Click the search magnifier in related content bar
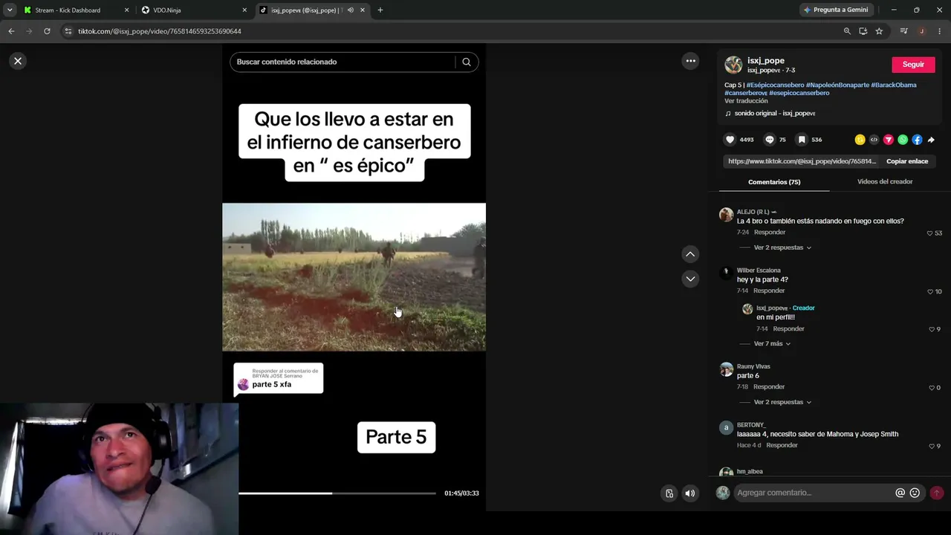 coord(467,62)
